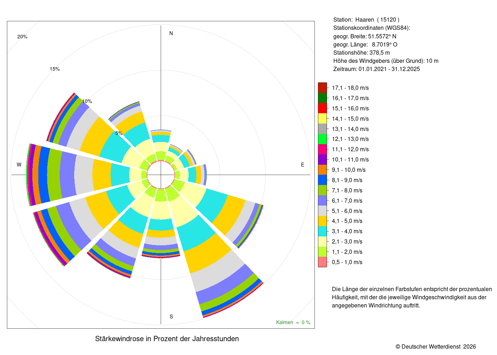Screen dimensions: 497x355
Task: Select the 'E' compass label
Action: click(303, 165)
